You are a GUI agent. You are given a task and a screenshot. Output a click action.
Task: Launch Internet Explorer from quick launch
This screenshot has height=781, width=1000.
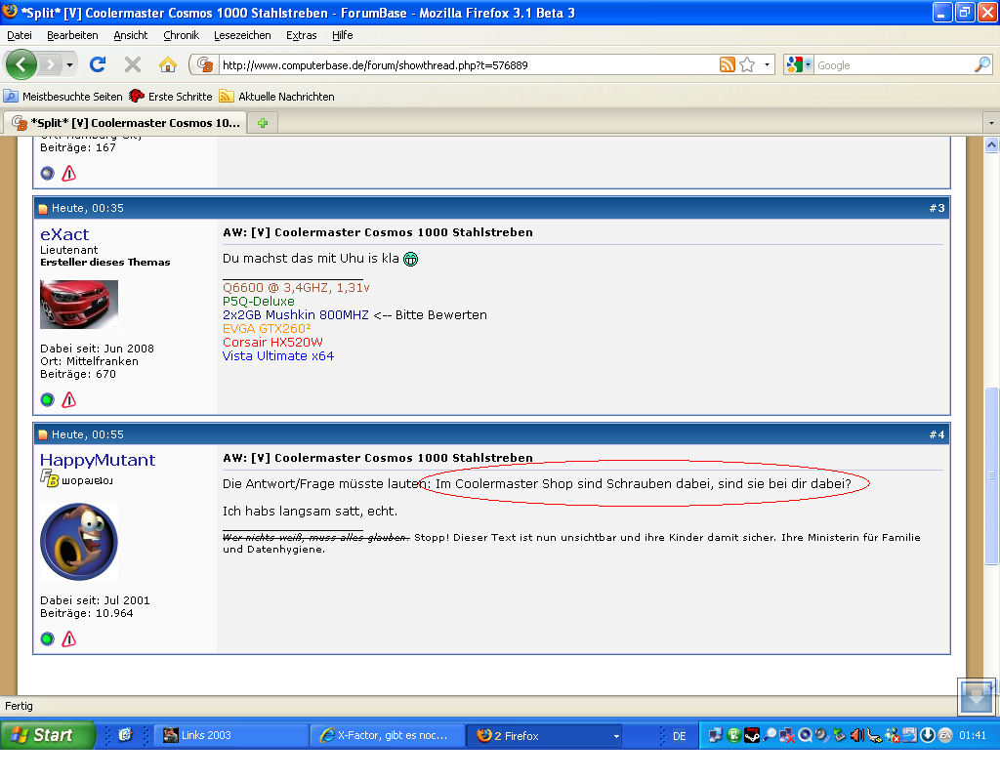(125, 735)
